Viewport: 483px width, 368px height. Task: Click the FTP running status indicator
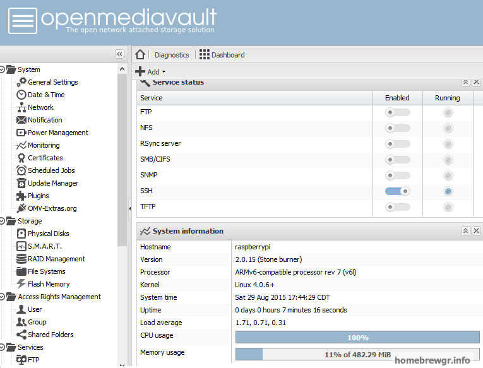(448, 112)
